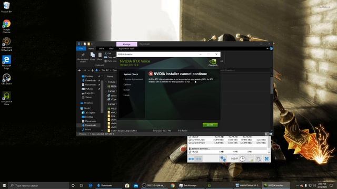Click the clock icon in the monitor toolbar
The height and width of the screenshot is (189, 337).
point(242,159)
